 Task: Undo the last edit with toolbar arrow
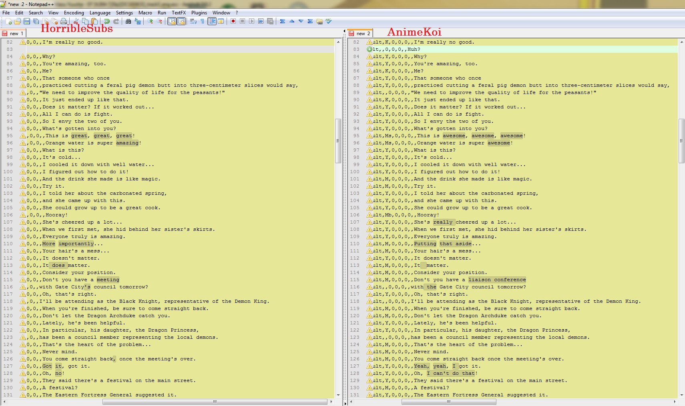point(107,21)
